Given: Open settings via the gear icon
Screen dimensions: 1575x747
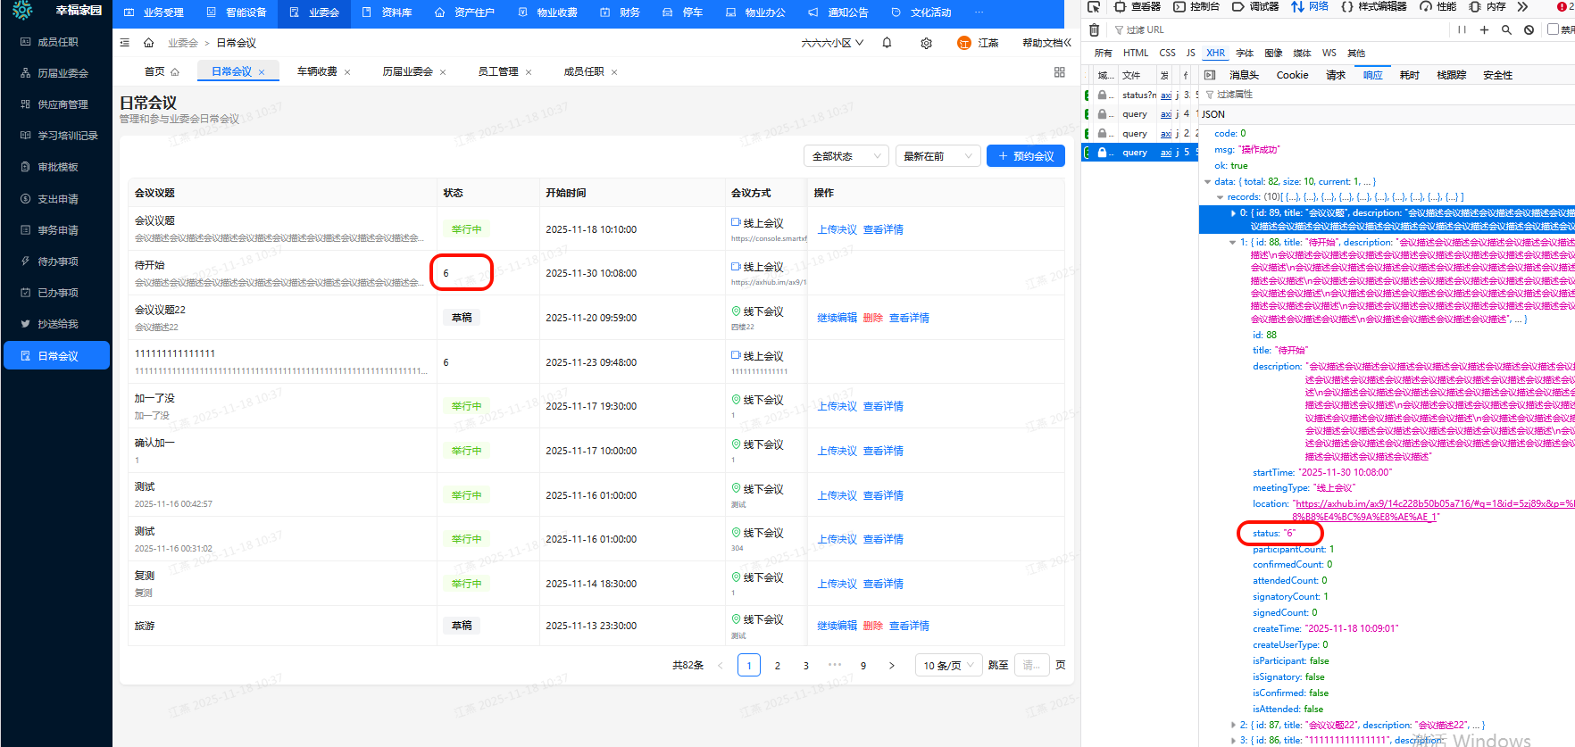Looking at the screenshot, I should 926,43.
